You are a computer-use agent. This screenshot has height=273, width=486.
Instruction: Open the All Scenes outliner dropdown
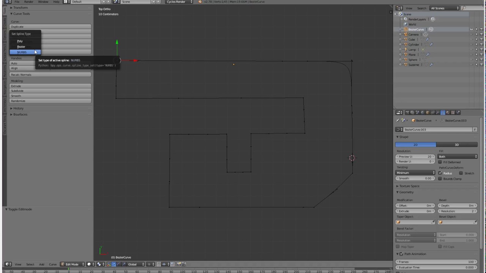[x=444, y=8]
